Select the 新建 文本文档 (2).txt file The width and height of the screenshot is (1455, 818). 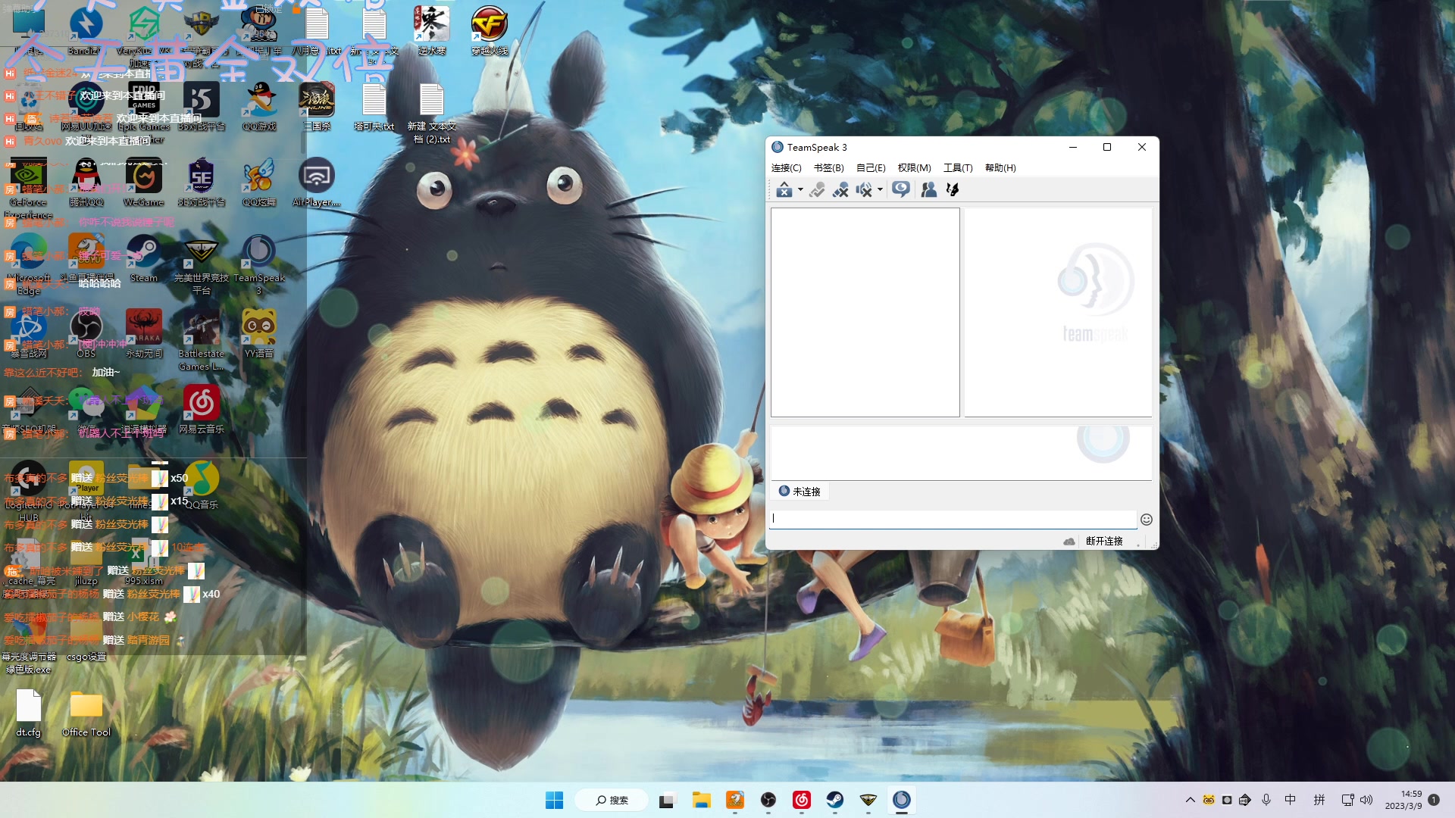click(x=432, y=113)
